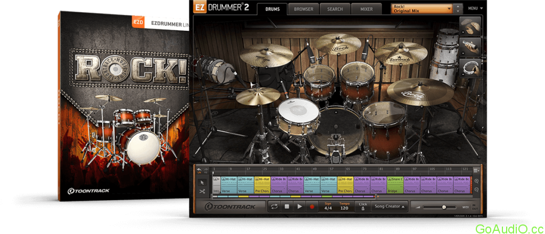Select the first yellow Pre Chorus block
Viewport: 545px width, 234px height.
[262, 185]
